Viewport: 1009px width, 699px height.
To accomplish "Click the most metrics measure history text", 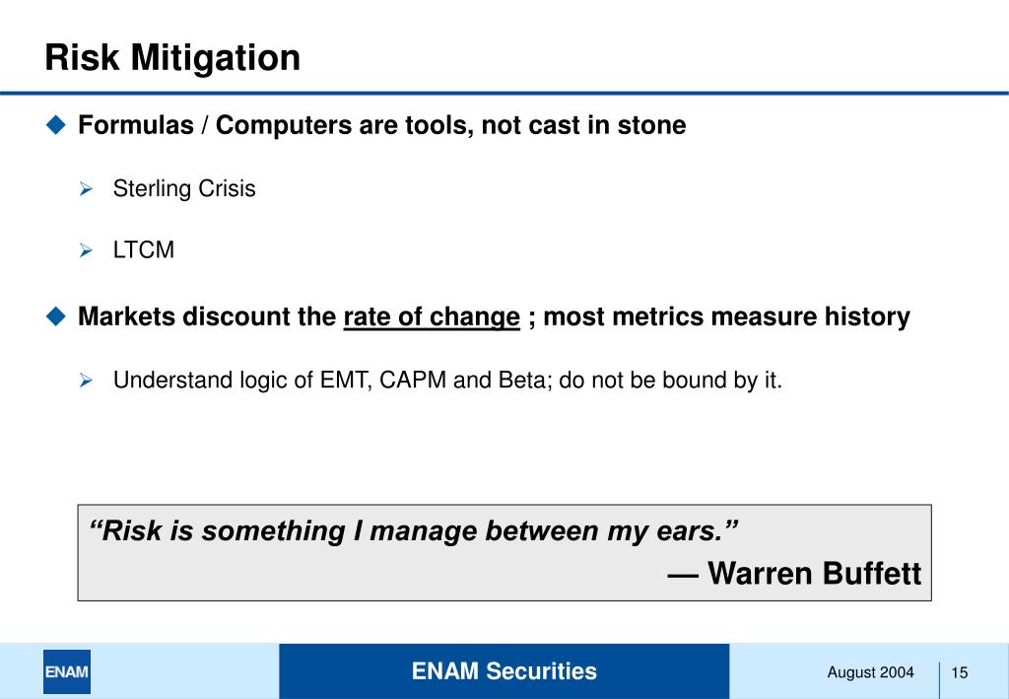I will pyautogui.click(x=726, y=316).
